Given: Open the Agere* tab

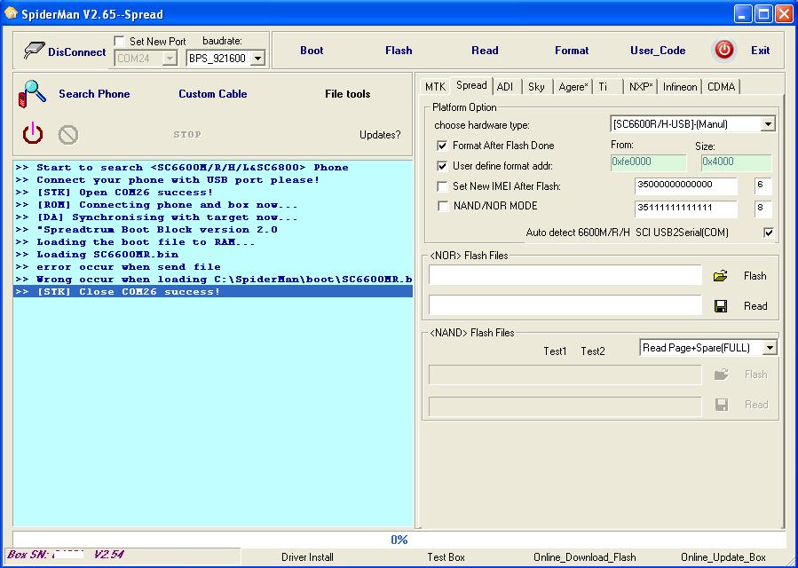Looking at the screenshot, I should (573, 87).
